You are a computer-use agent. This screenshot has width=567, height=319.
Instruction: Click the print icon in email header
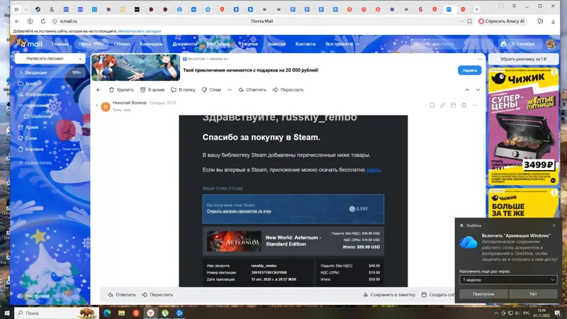(464, 105)
